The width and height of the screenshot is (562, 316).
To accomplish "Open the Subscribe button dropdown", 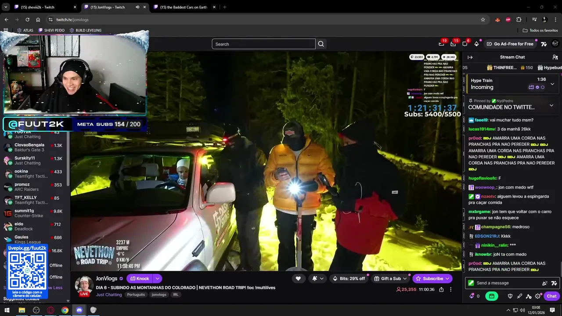I will click(x=447, y=278).
